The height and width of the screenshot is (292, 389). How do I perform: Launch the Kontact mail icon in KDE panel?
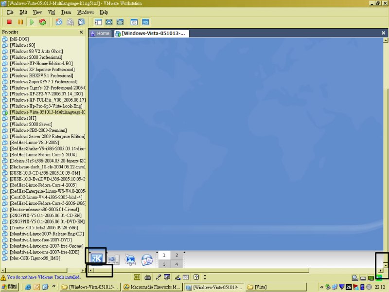[147, 260]
